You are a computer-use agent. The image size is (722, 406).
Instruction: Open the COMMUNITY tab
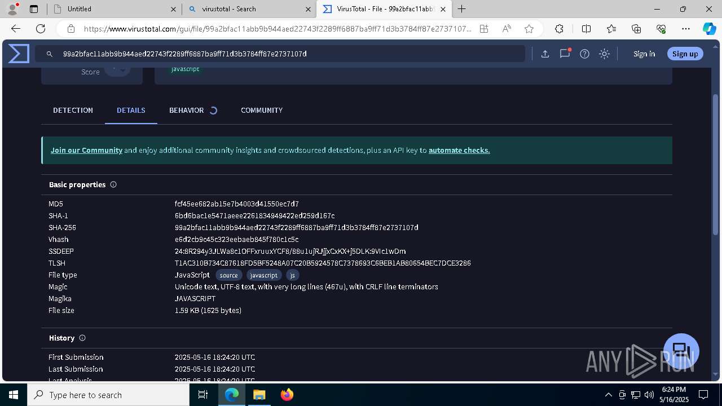(x=262, y=111)
